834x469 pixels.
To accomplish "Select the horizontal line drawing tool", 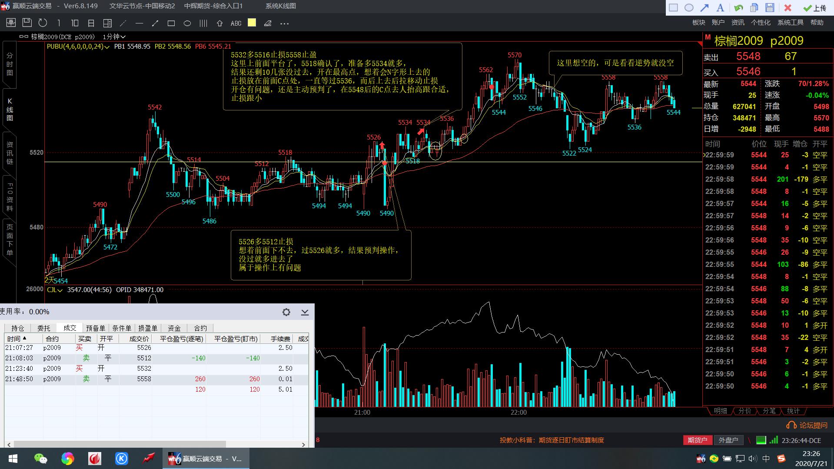I will pyautogui.click(x=139, y=23).
